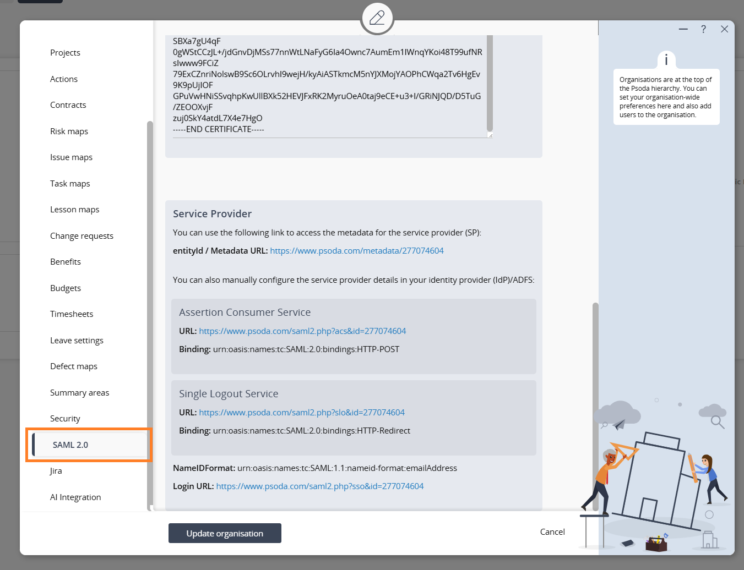Open the entityId Metadata URL link
The height and width of the screenshot is (570, 744).
[x=356, y=251]
